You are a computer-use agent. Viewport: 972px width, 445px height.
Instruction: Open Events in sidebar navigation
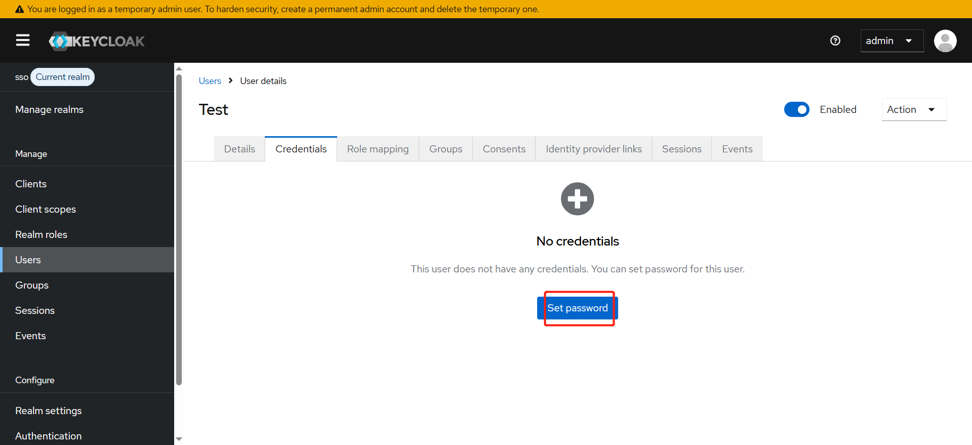point(87,336)
